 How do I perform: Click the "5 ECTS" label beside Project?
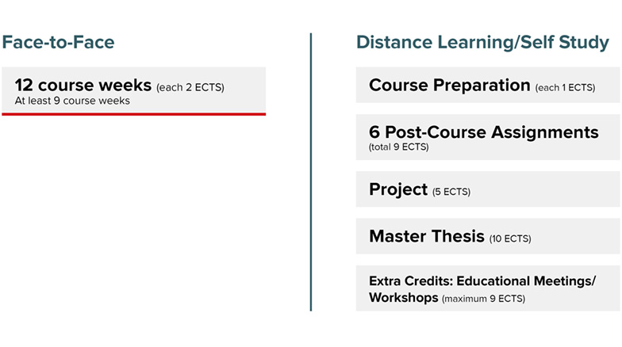pos(451,192)
